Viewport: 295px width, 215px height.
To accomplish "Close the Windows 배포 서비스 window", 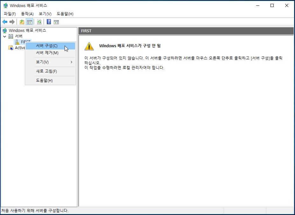I will [286, 5].
